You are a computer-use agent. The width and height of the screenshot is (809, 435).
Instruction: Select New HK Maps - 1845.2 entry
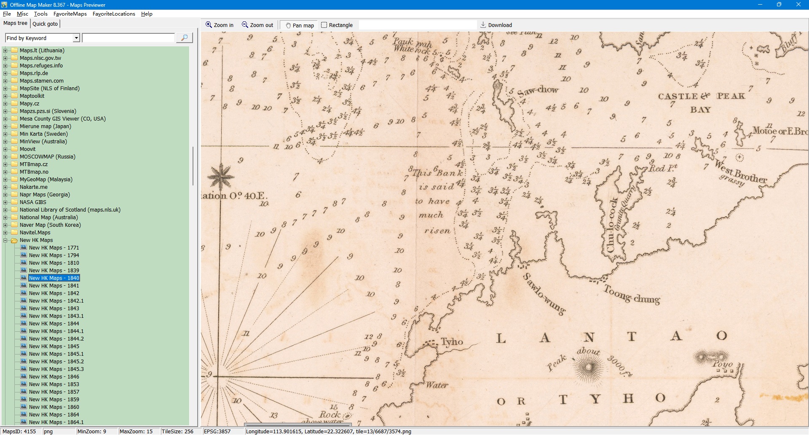tap(56, 362)
